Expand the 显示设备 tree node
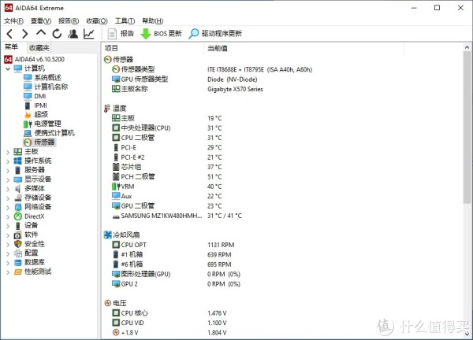The width and height of the screenshot is (473, 340). (x=8, y=179)
